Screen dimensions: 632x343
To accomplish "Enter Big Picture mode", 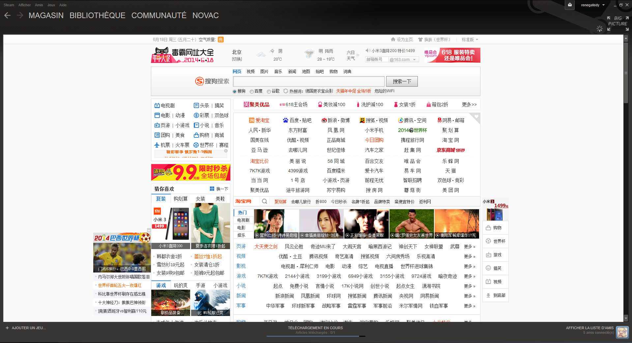I will click(618, 24).
